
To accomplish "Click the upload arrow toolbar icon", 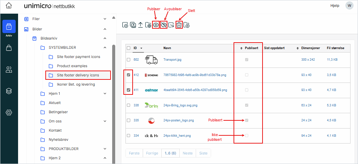I will click(x=140, y=25).
